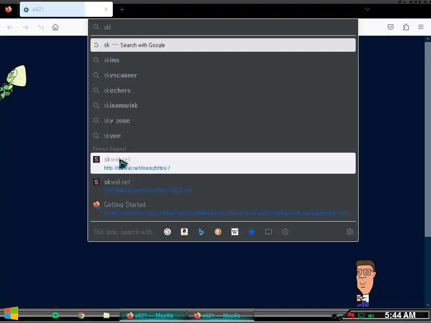
Task: Open the Firefox home page
Action: coord(55,27)
